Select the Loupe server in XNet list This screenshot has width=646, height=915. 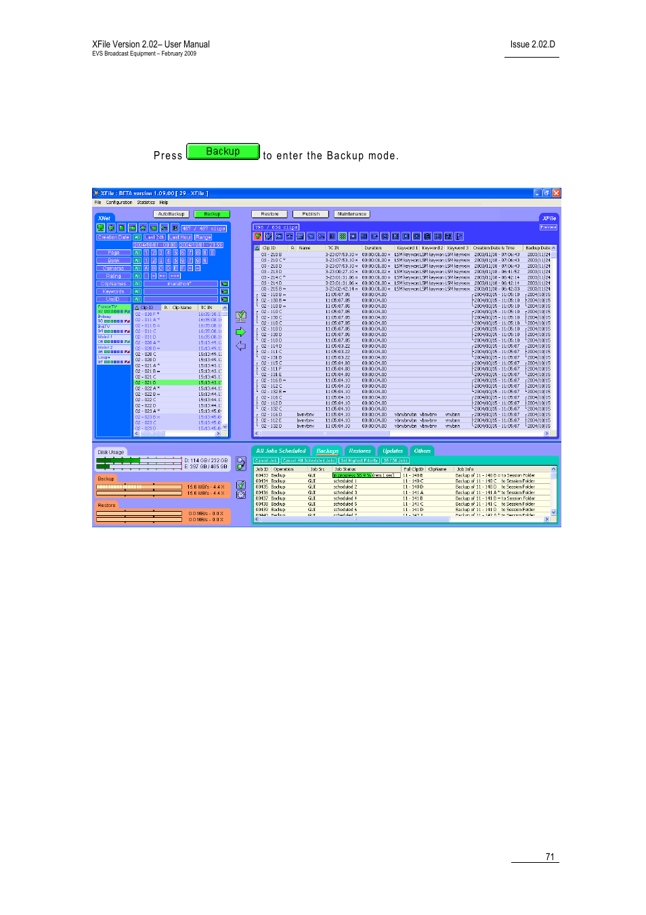point(114,359)
